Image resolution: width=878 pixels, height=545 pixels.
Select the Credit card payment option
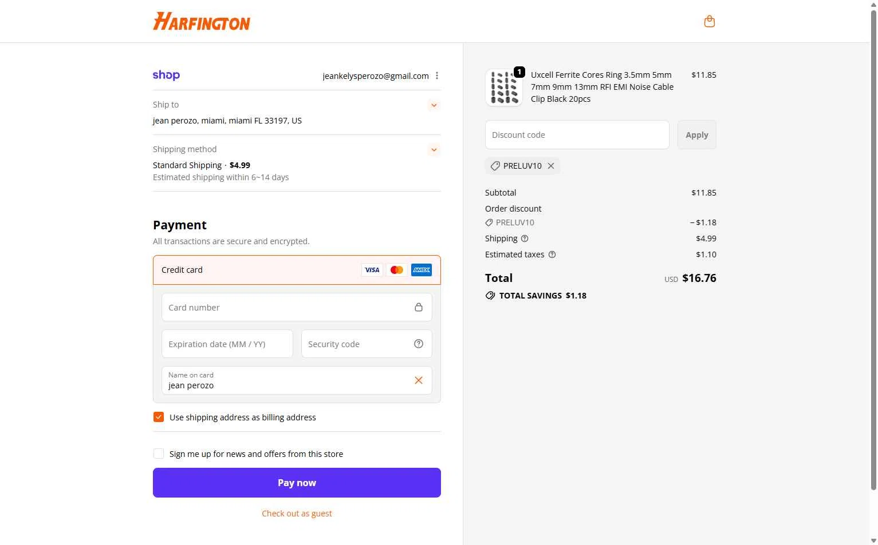point(297,270)
